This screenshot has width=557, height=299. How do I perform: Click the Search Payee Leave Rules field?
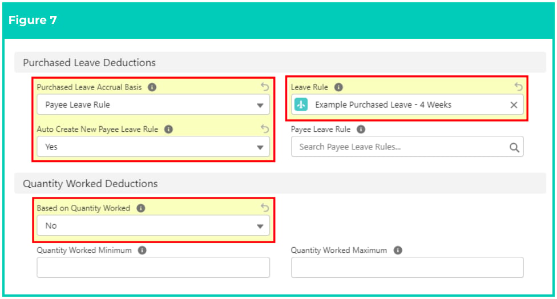407,147
